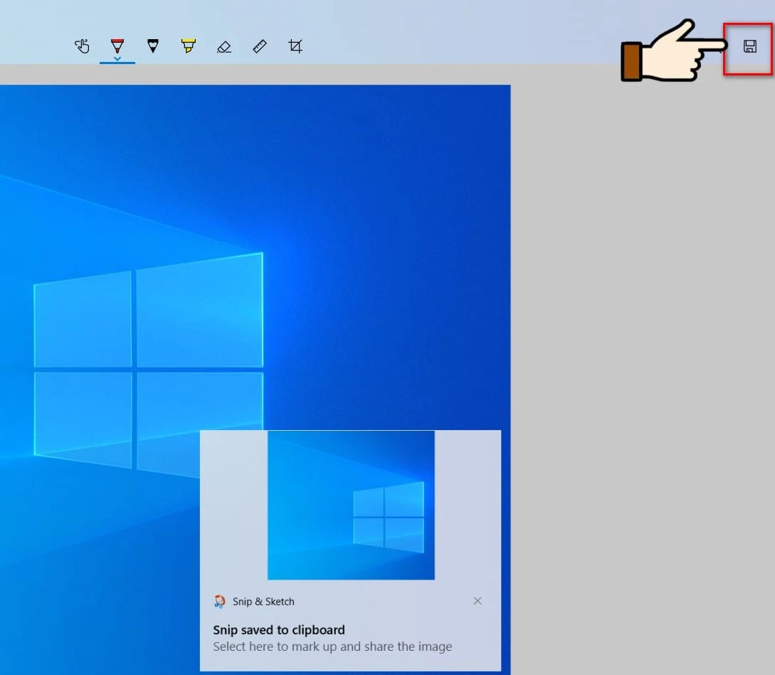Click the empty gray area beside the canvas
This screenshot has height=675, width=775.
pos(640,356)
